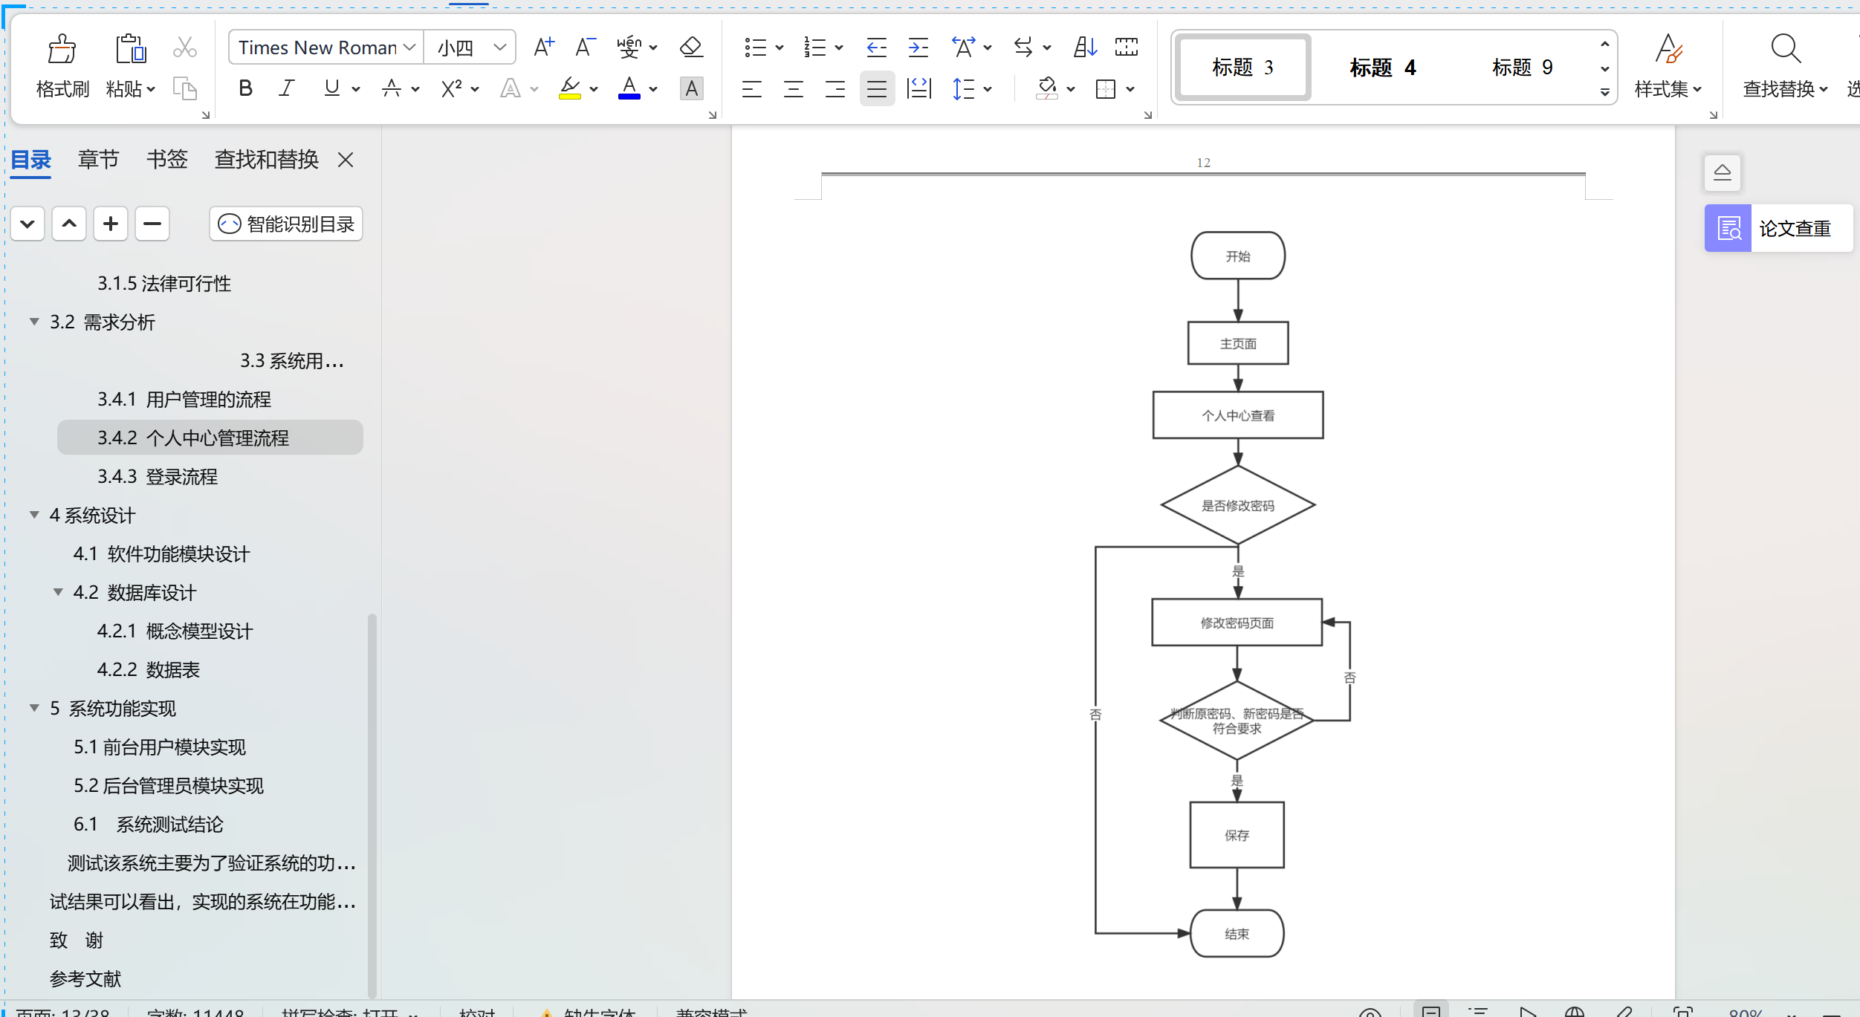Select the format painter (格式刷) tool
The image size is (1860, 1017).
62,64
